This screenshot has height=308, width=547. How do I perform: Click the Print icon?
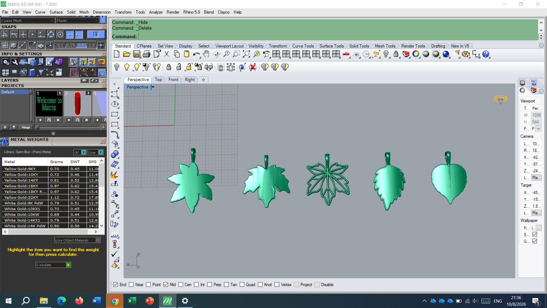click(147, 54)
